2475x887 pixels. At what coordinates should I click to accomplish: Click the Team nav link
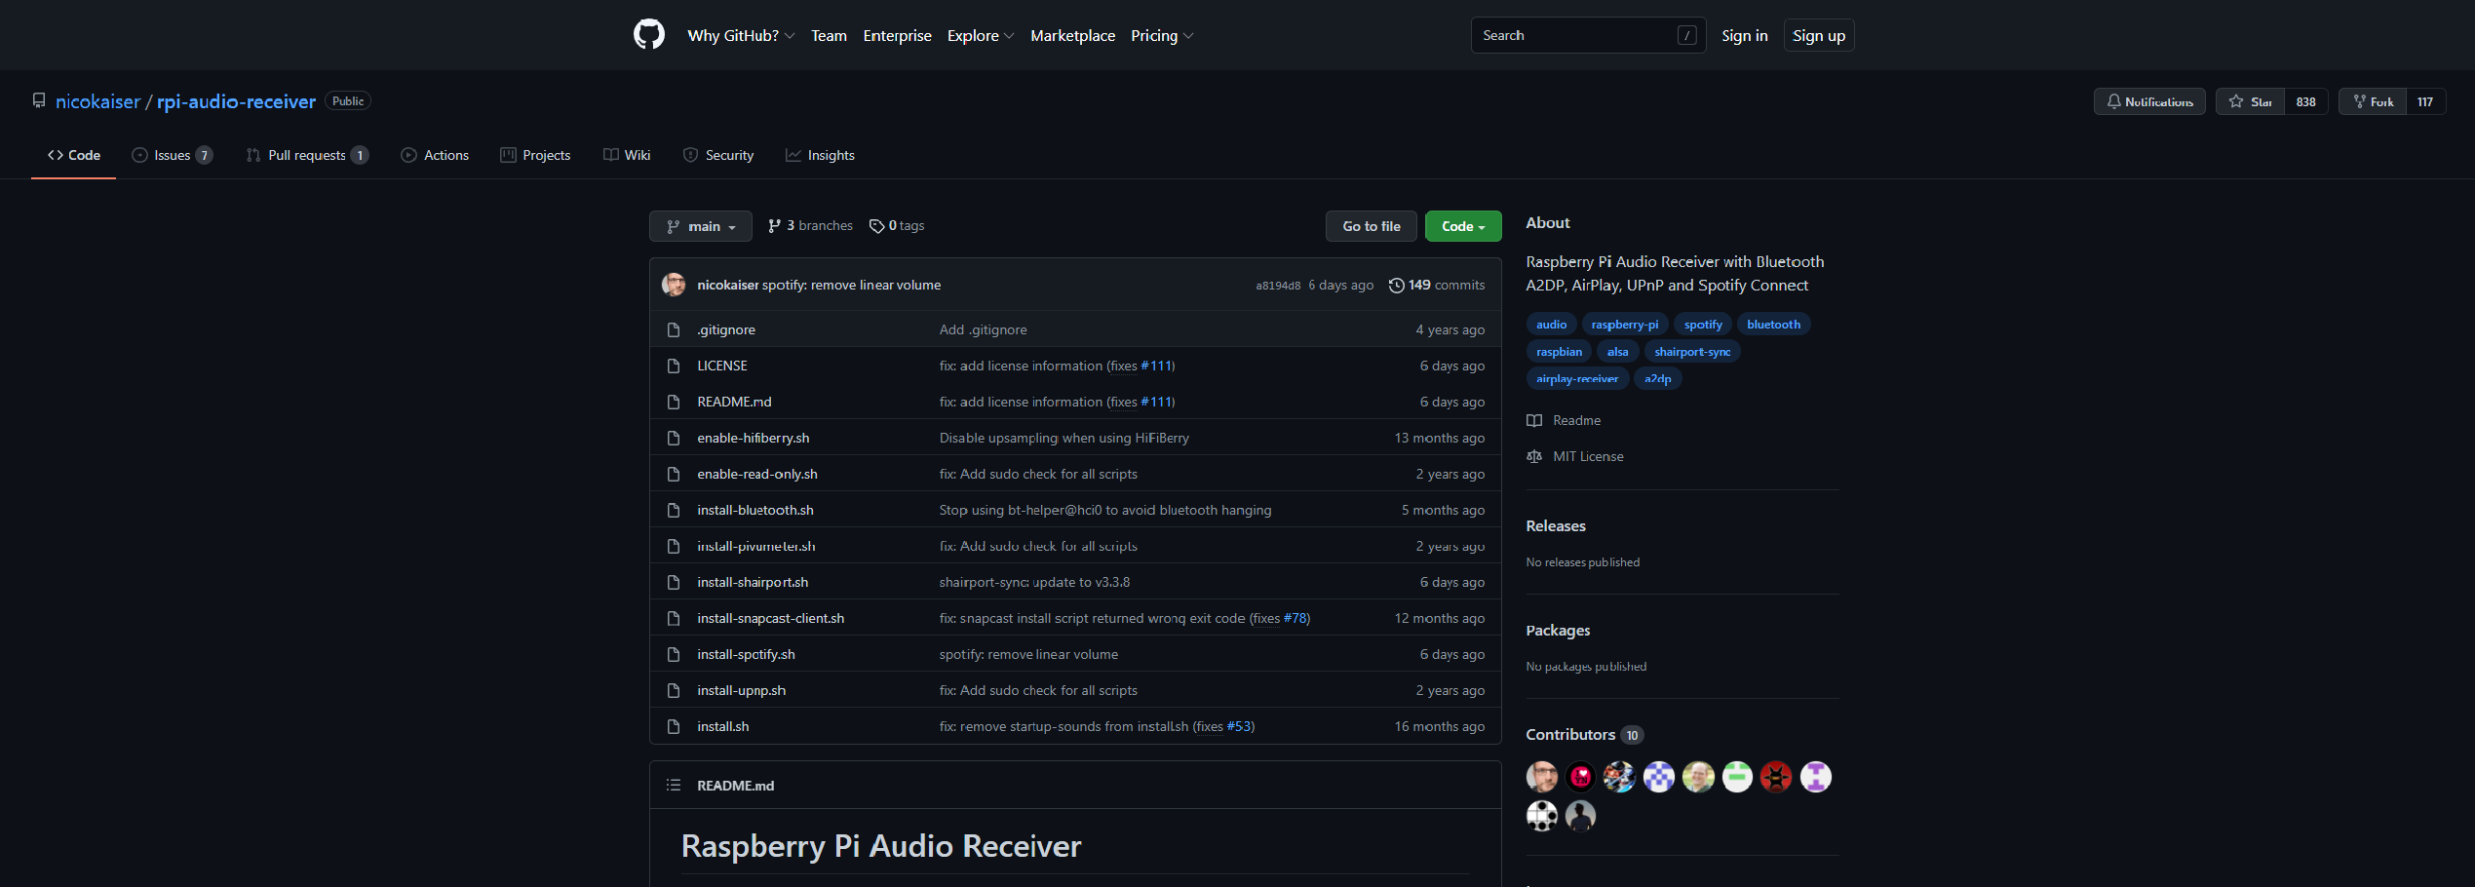(x=829, y=35)
